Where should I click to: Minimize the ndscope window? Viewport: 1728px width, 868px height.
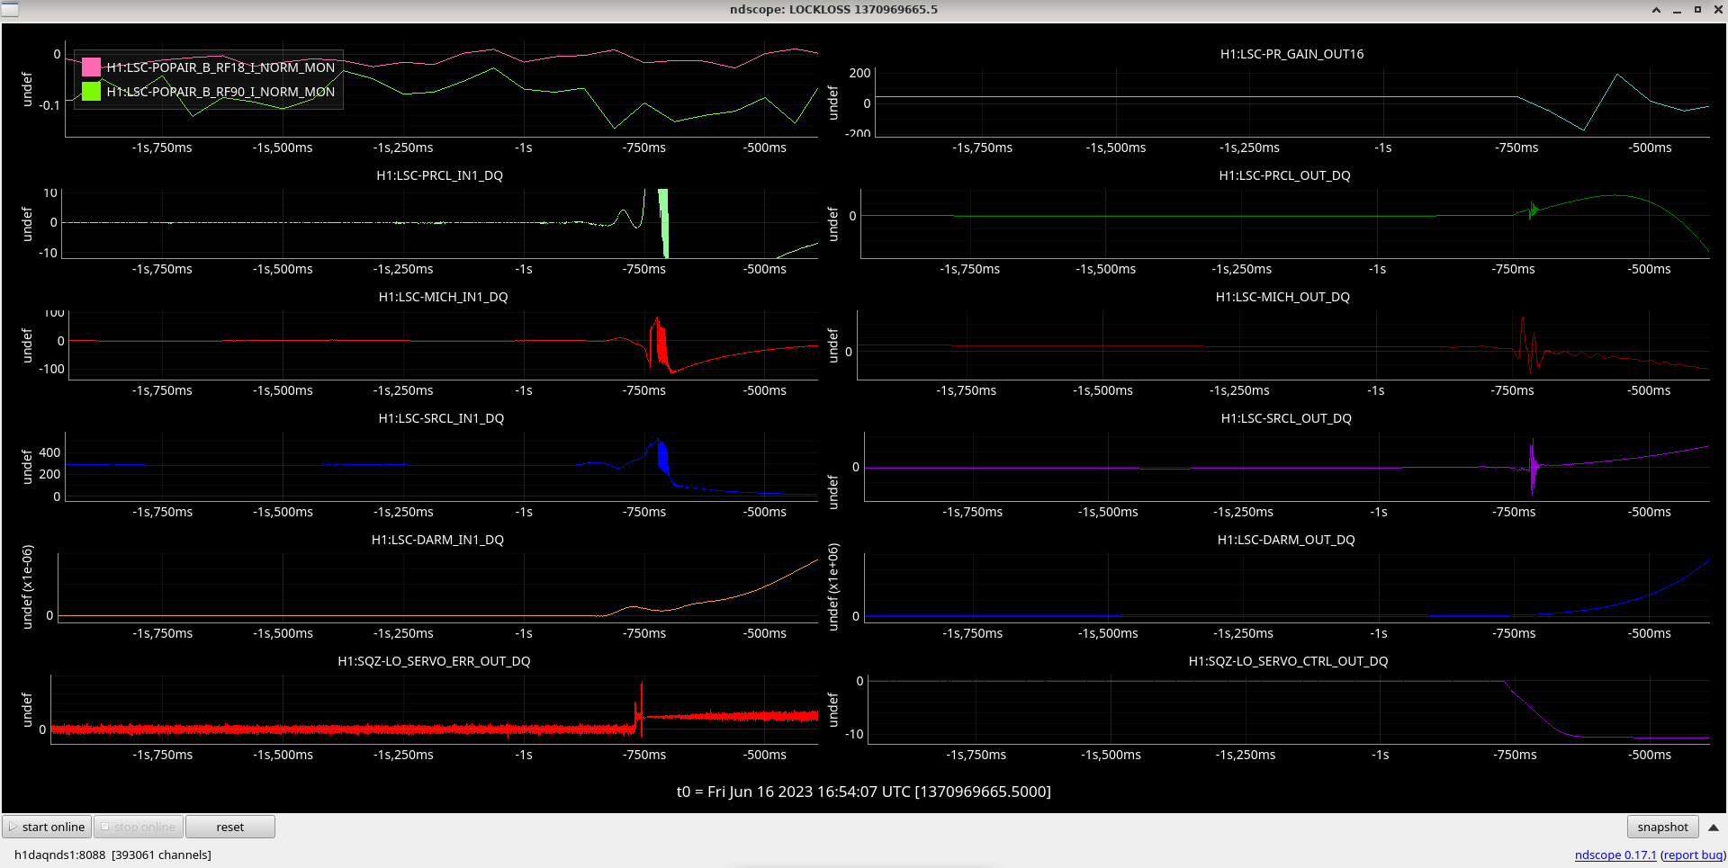pyautogui.click(x=1677, y=10)
